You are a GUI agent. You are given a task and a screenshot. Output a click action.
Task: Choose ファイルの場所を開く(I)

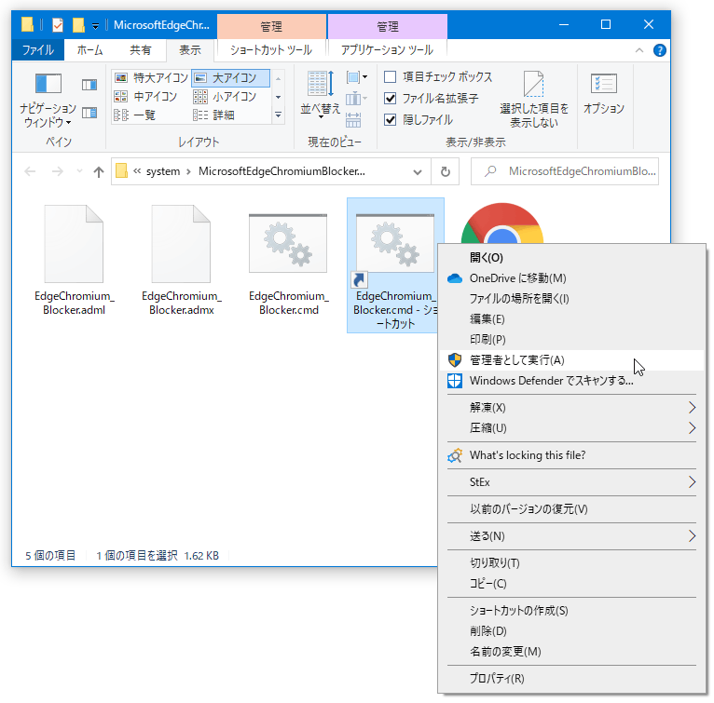[571, 299]
